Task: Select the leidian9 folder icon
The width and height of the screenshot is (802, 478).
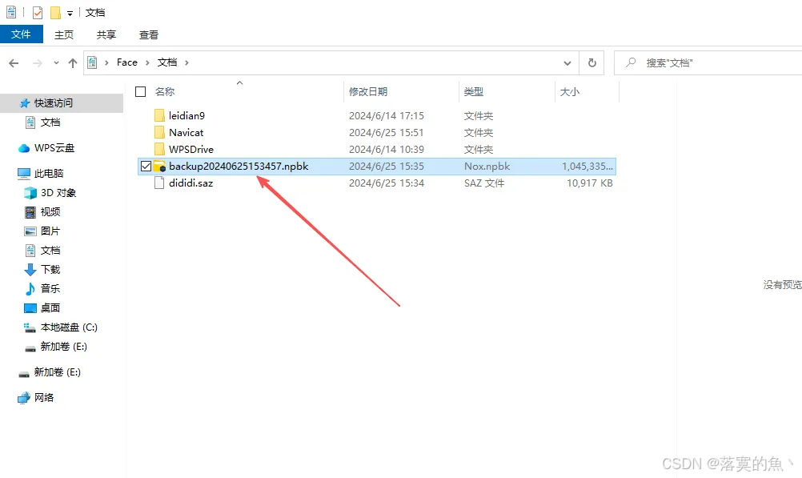Action: coord(159,115)
